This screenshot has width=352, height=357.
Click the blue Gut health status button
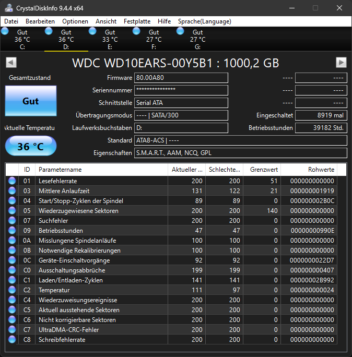coord(31,101)
